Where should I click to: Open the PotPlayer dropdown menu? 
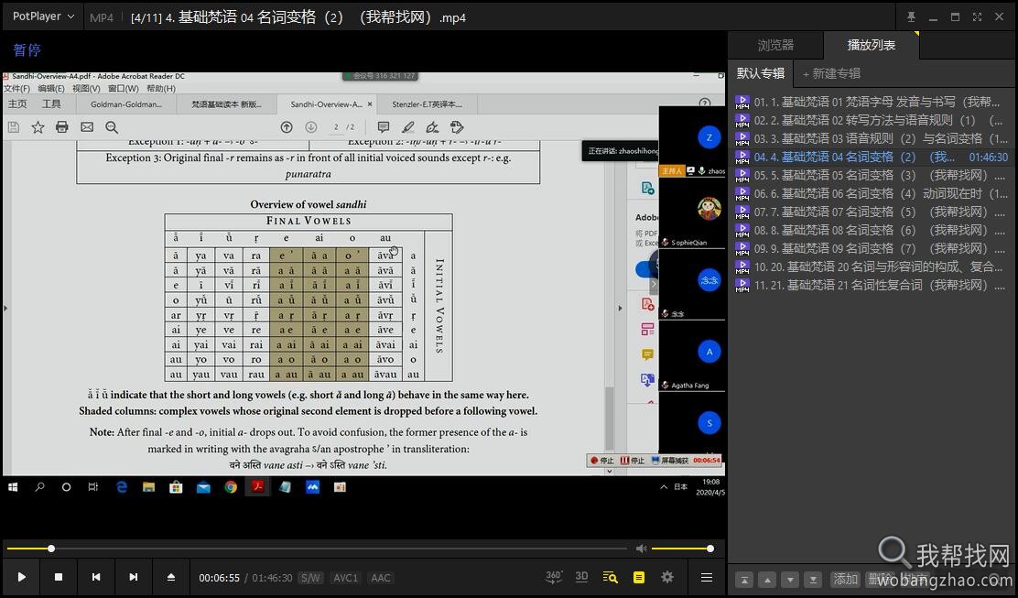tap(42, 16)
